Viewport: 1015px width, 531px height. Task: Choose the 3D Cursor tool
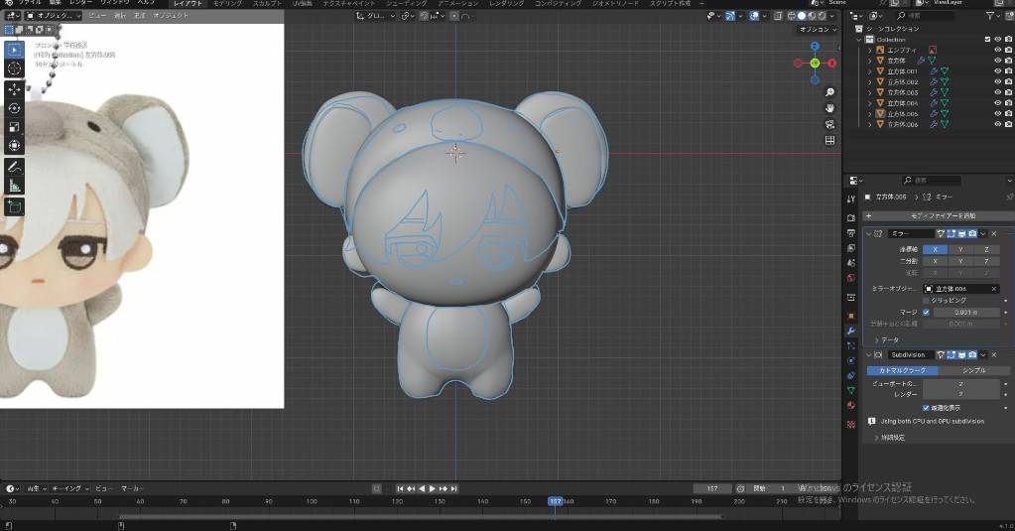15,68
